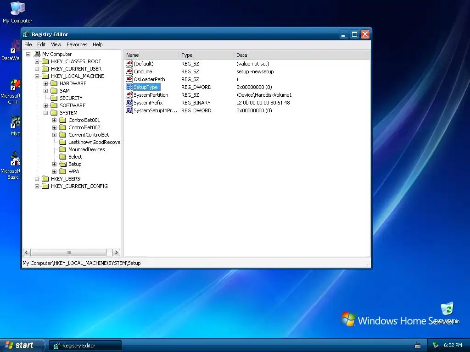Click the '\Device\HarddiskVolume1' data cell
The width and height of the screenshot is (470, 352).
coord(264,95)
